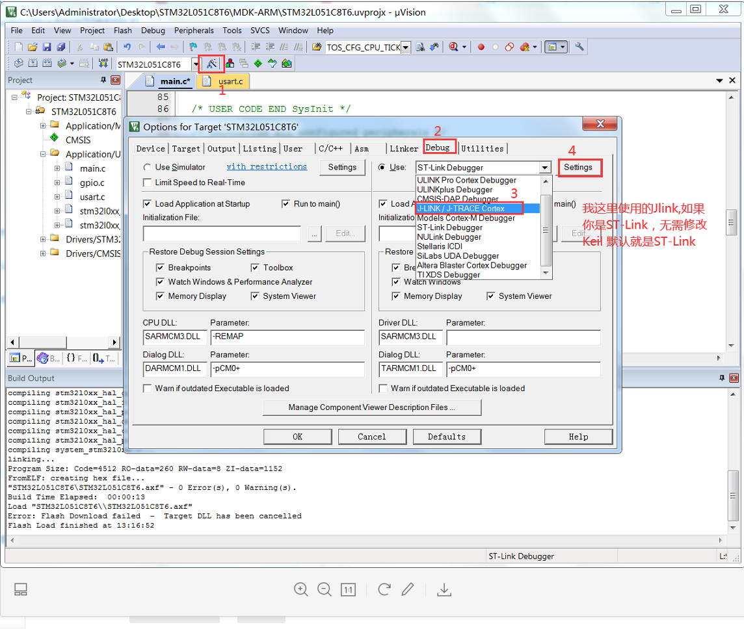Screen dimensions: 744x629
Task: Collapse the Application/User group
Action: pos(43,154)
